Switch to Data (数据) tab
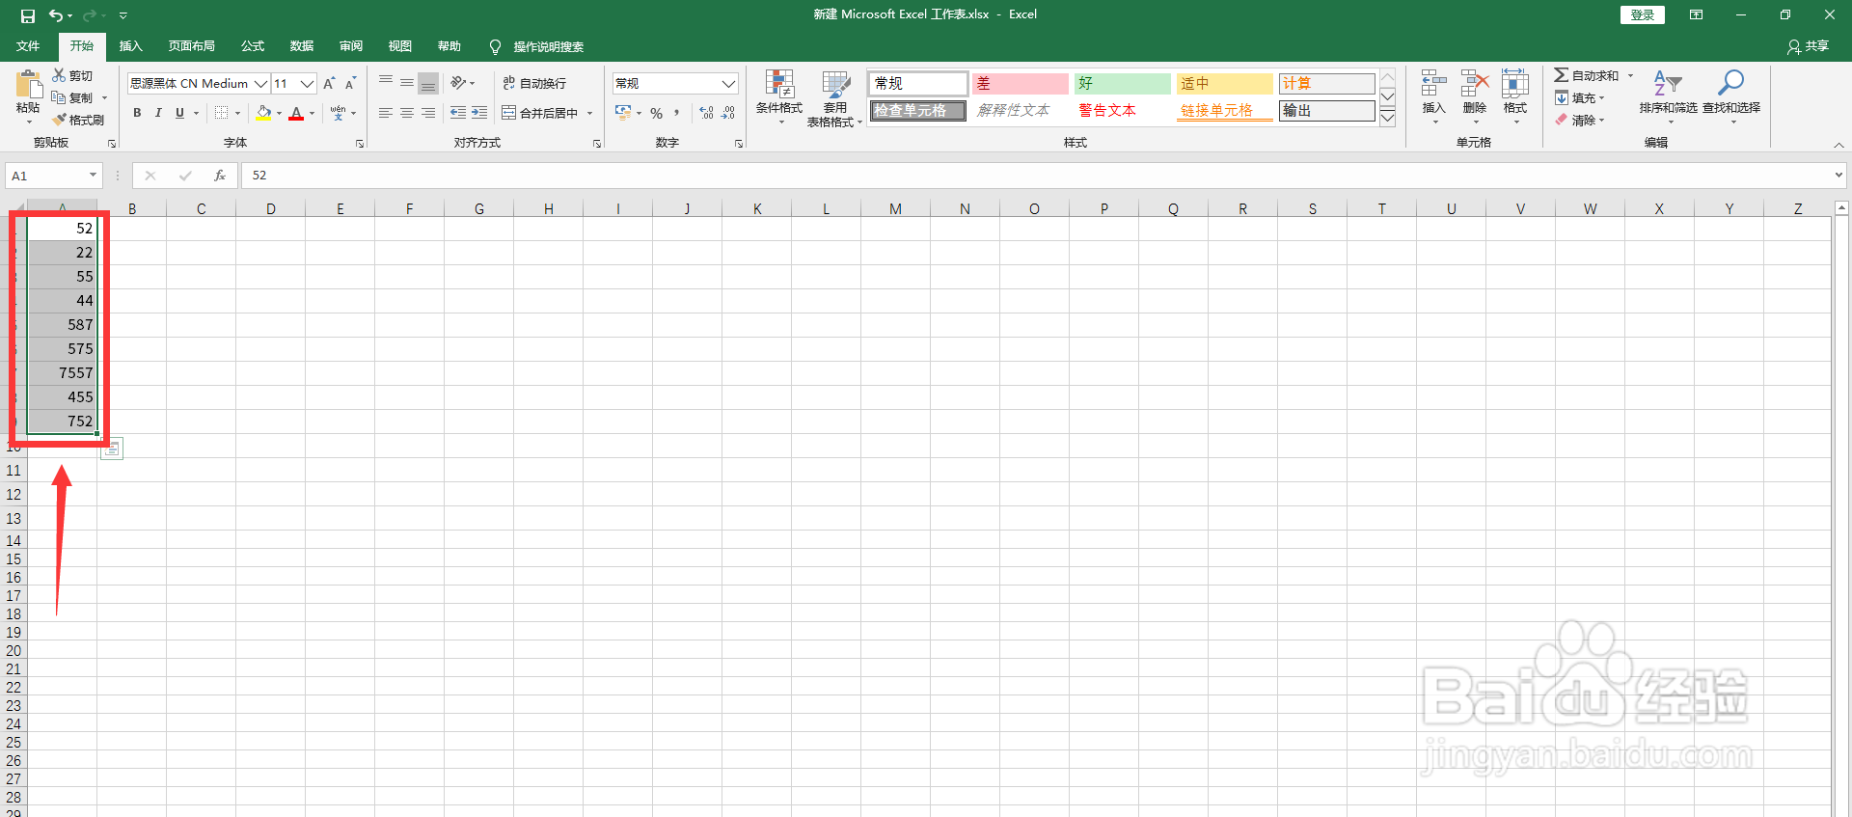The image size is (1852, 817). [x=302, y=46]
